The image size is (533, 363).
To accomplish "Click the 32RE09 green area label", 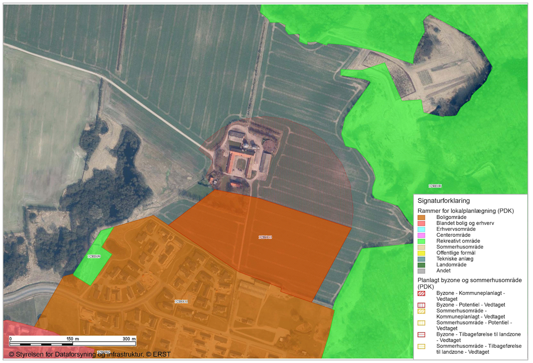I will pyautogui.click(x=94, y=257).
